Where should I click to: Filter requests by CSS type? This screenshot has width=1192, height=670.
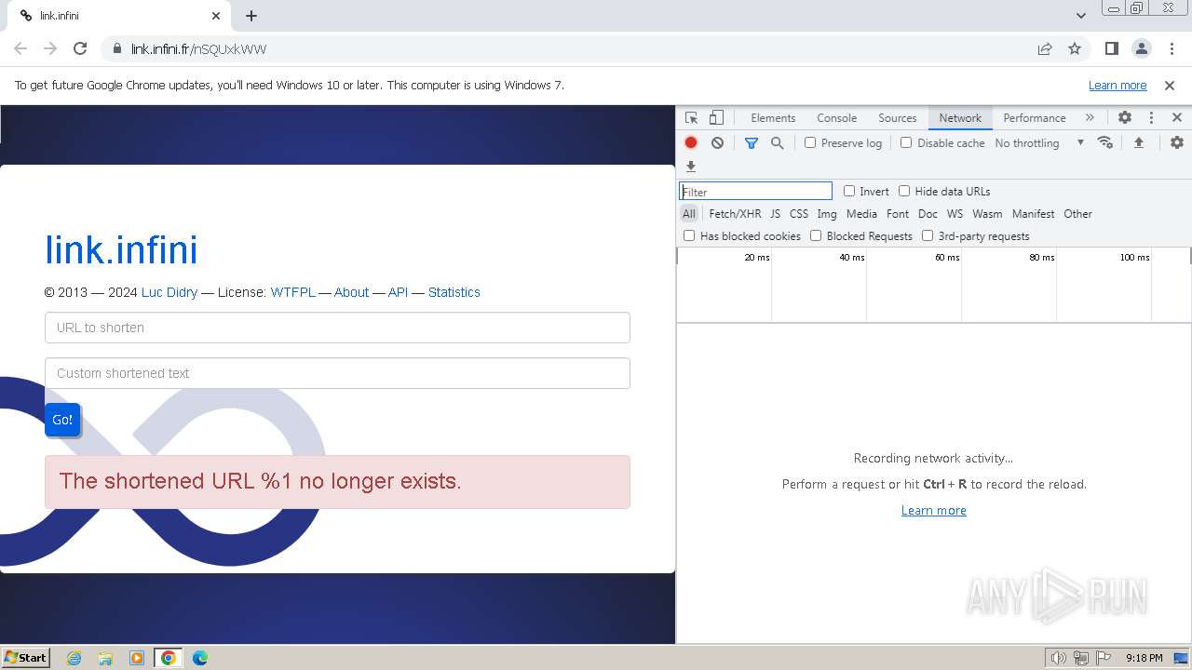click(799, 214)
